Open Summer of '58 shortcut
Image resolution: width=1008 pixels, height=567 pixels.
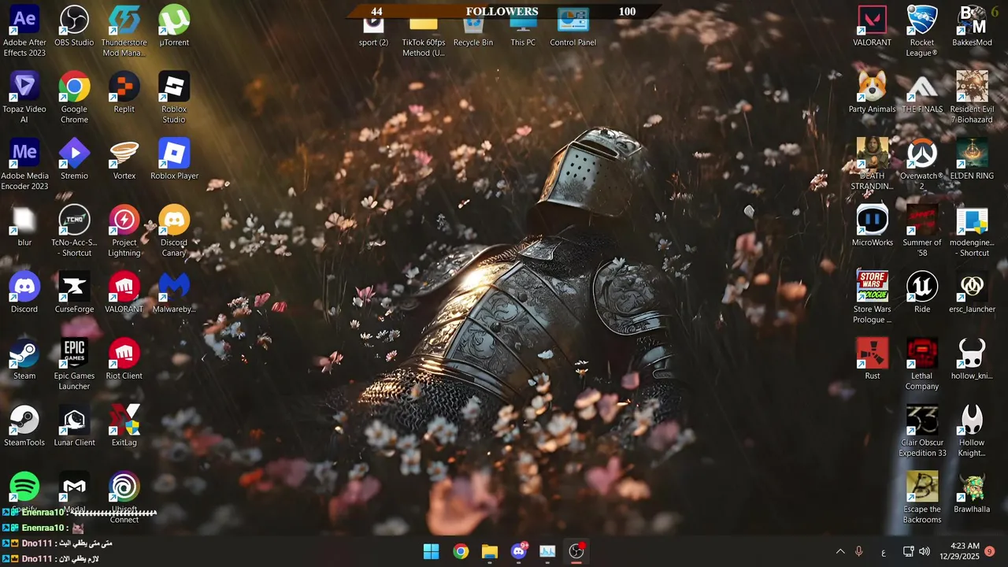(x=922, y=232)
